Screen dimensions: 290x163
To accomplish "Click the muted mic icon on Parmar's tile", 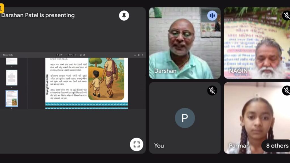I will 286,91.
